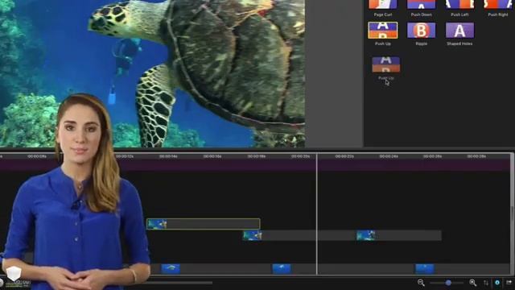This screenshot has width=515, height=290.
Task: Click the 00:00:12s mark on the ruler
Action: (x=125, y=156)
